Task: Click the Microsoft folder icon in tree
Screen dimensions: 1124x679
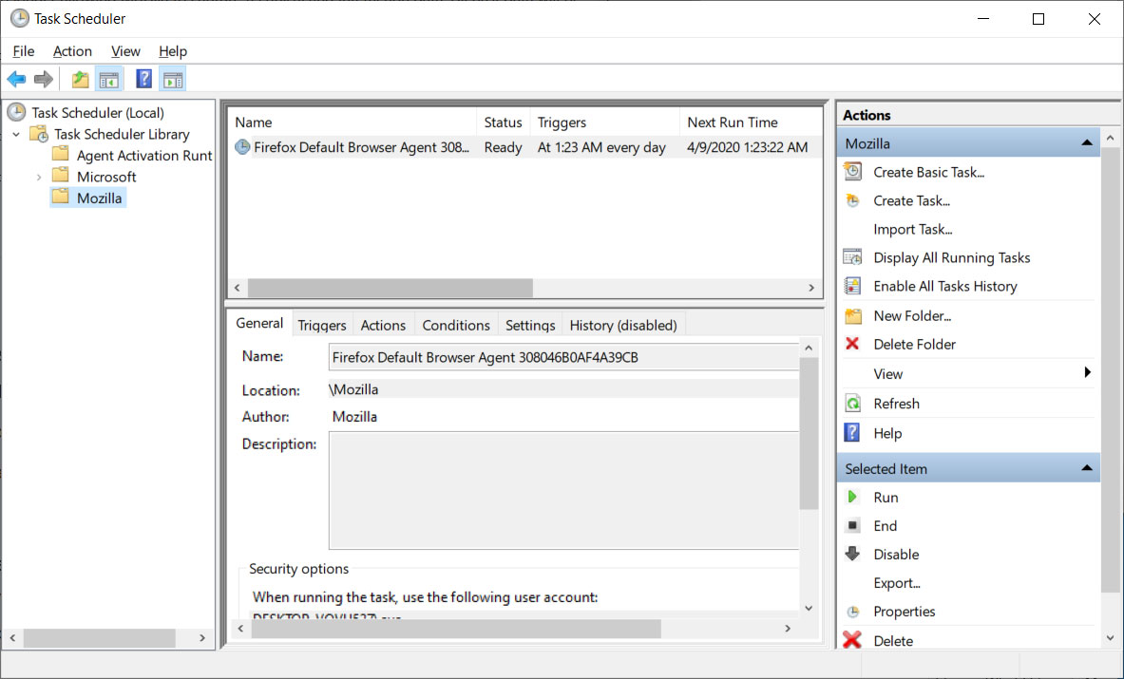Action: 60,176
